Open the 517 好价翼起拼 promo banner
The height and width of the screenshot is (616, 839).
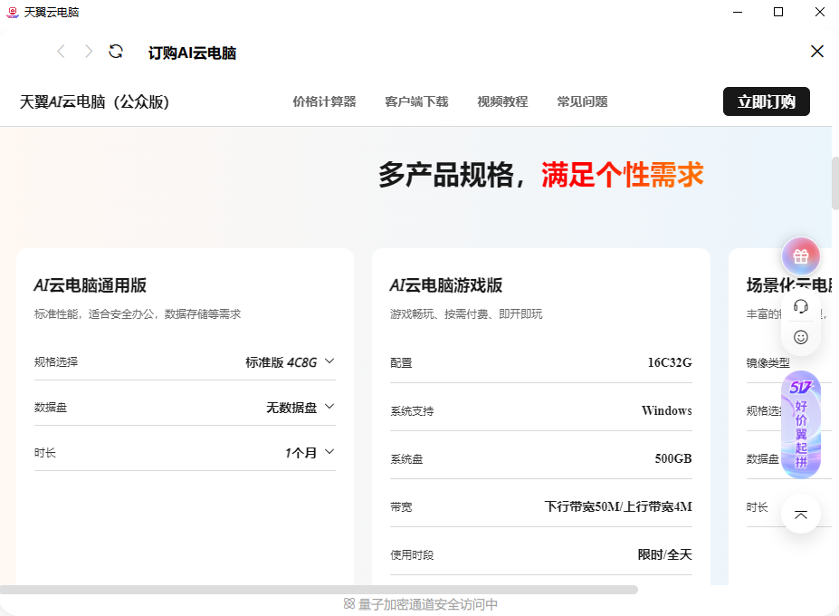[x=800, y=424]
